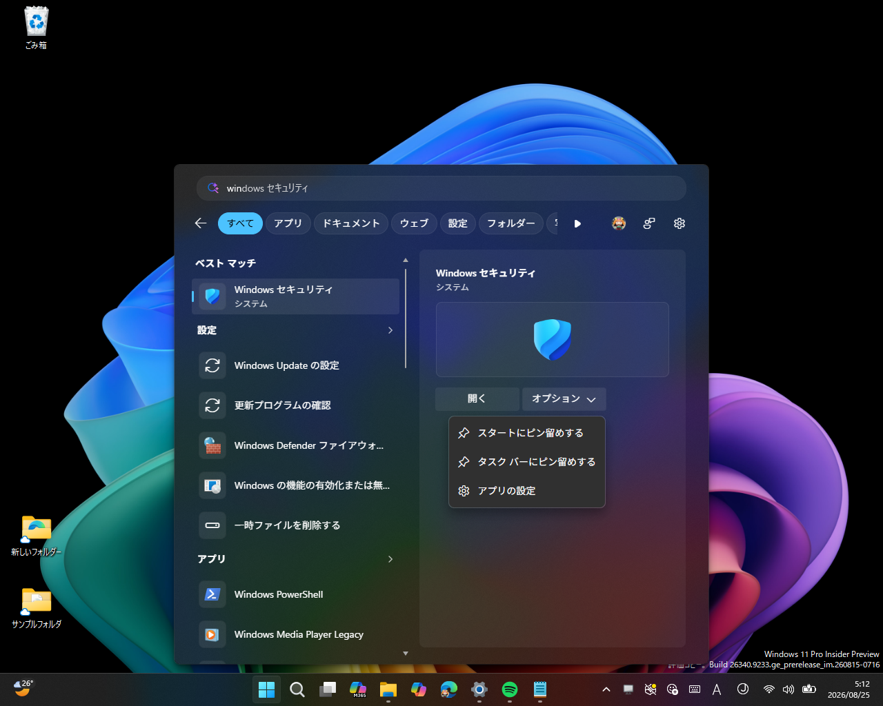Image resolution: width=883 pixels, height=706 pixels.
Task: Launch Windows Media Player Legacy result
Action: click(295, 634)
